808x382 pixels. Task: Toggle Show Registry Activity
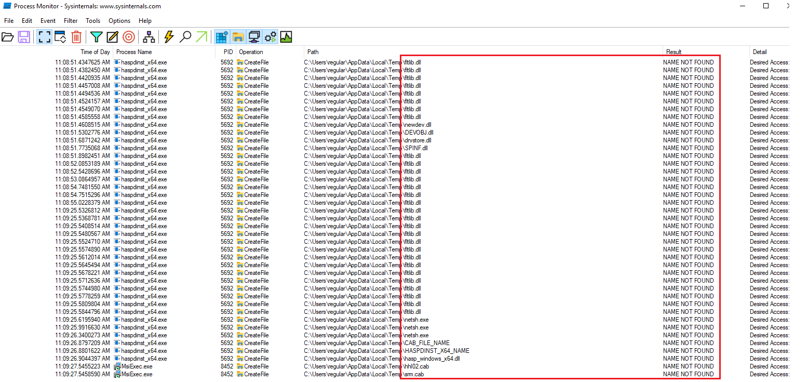point(222,37)
